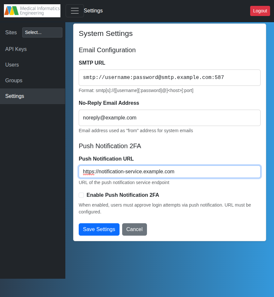This screenshot has width=274, height=297.
Task: Open the API Keys section
Action: point(16,49)
